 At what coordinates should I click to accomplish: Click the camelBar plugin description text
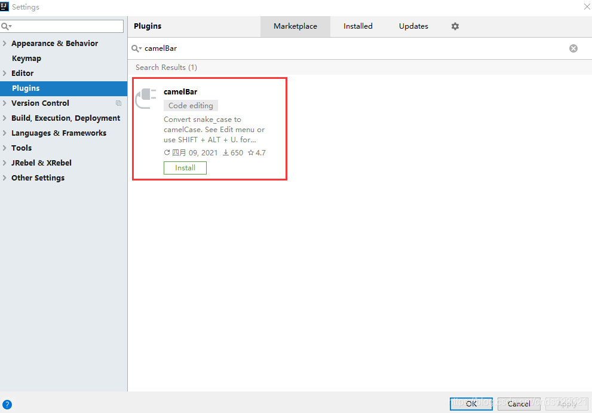[x=214, y=130]
